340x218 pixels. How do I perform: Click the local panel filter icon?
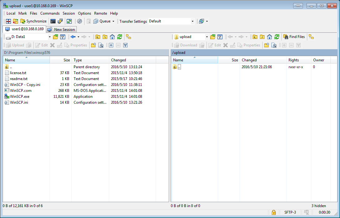coord(63,37)
